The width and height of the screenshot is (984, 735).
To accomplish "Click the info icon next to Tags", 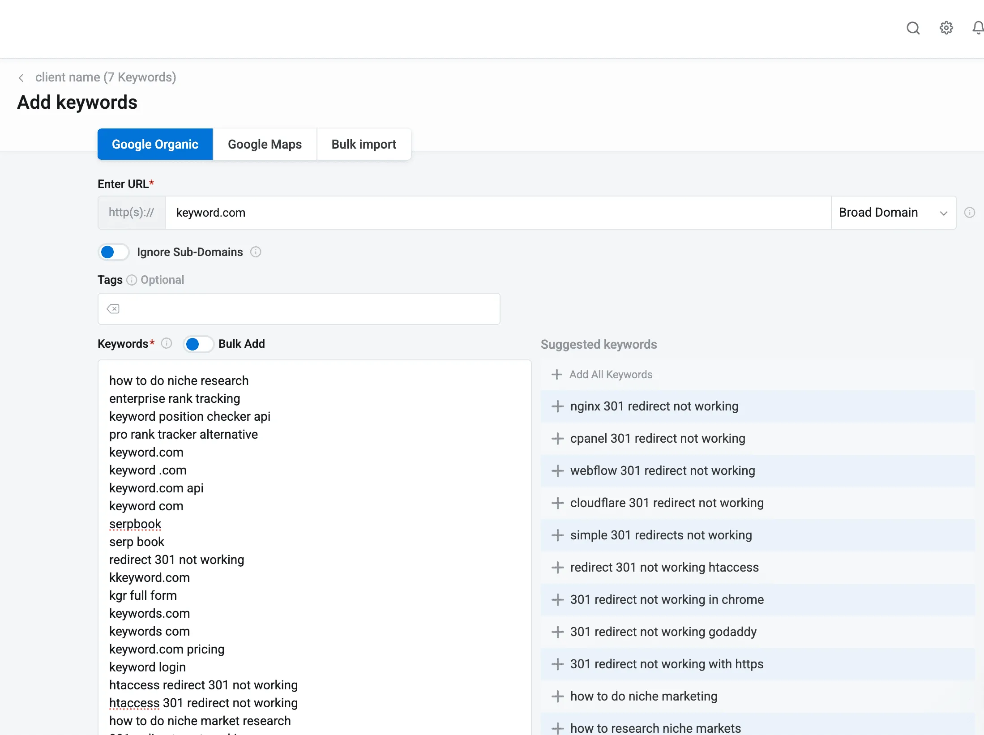I will click(132, 280).
